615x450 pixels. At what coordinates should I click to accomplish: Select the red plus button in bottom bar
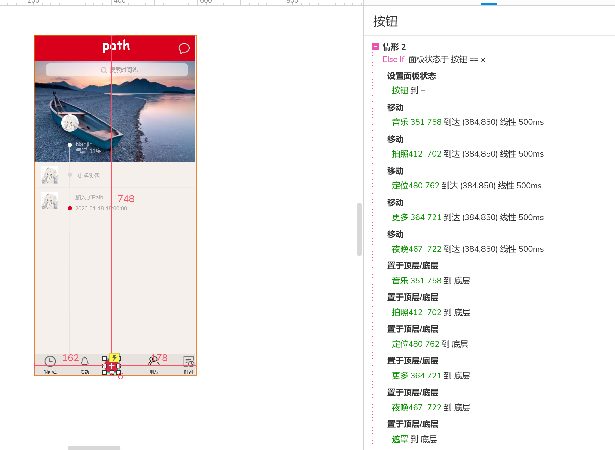coord(112,366)
